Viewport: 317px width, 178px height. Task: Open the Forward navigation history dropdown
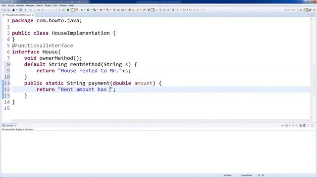205,10
